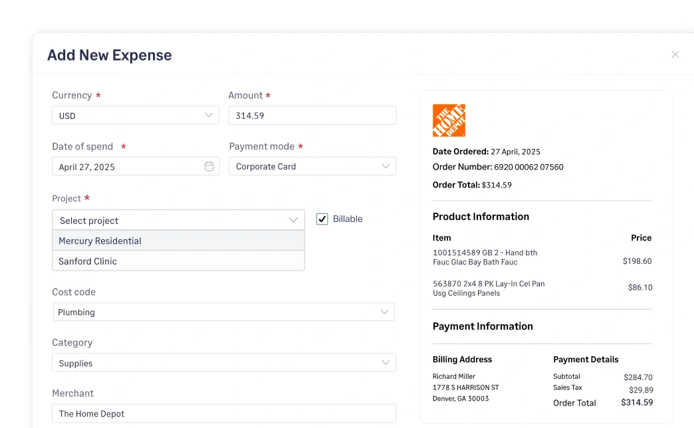Open the Select project dropdown

tap(178, 219)
